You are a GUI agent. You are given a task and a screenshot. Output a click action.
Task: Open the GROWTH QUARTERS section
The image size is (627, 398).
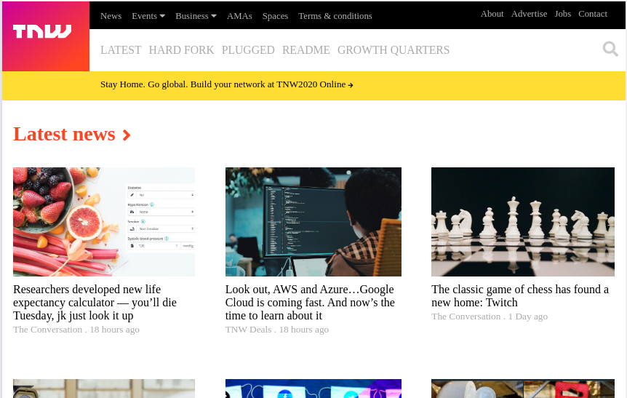pos(393,50)
